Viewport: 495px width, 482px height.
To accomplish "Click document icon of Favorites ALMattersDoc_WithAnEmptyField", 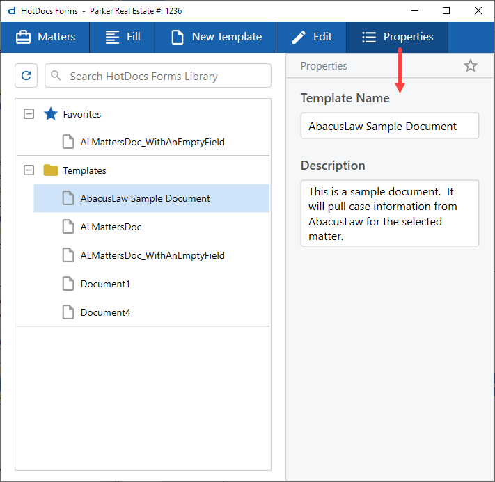I will (68, 142).
